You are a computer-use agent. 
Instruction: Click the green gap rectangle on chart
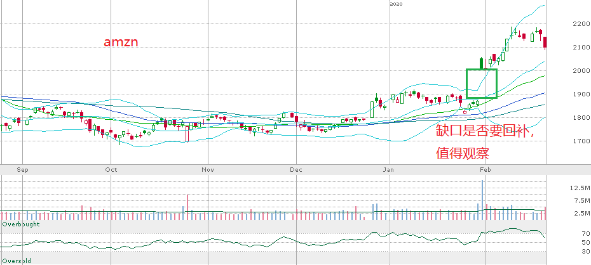pyautogui.click(x=482, y=83)
